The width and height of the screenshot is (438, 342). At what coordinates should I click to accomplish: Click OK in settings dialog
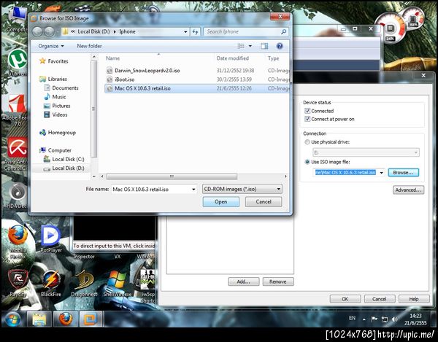345,299
